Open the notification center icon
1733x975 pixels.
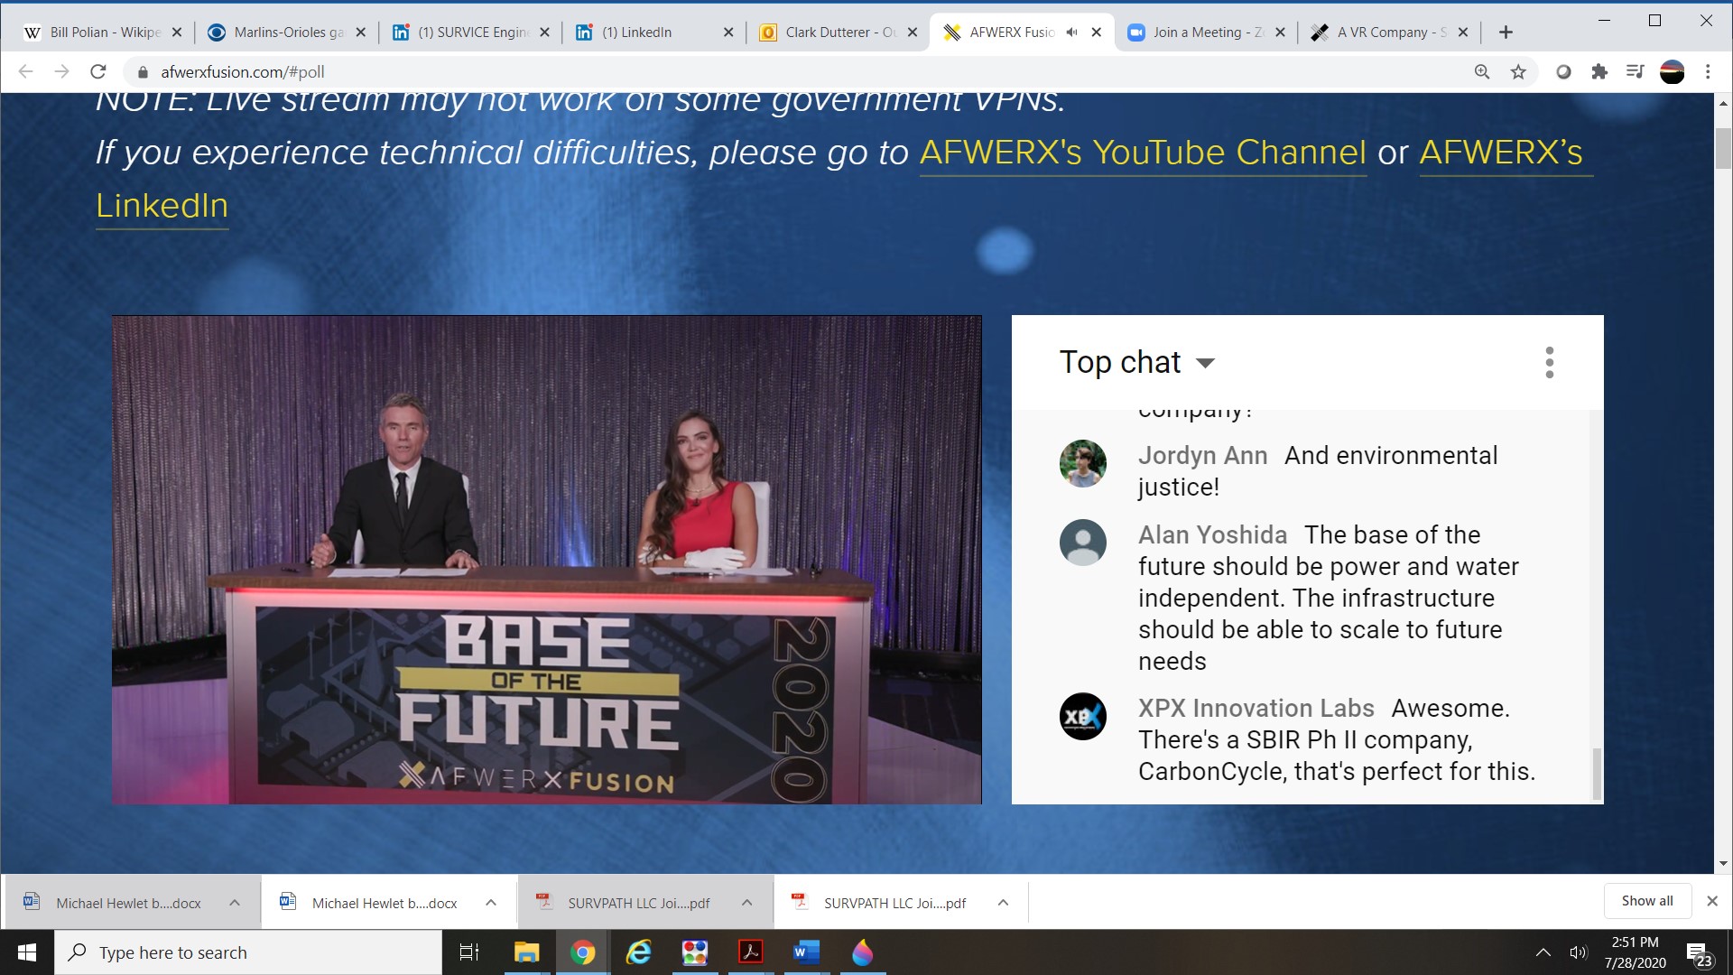click(x=1701, y=954)
